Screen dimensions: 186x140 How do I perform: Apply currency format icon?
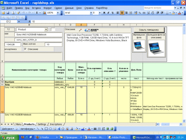[x=136, y=13]
